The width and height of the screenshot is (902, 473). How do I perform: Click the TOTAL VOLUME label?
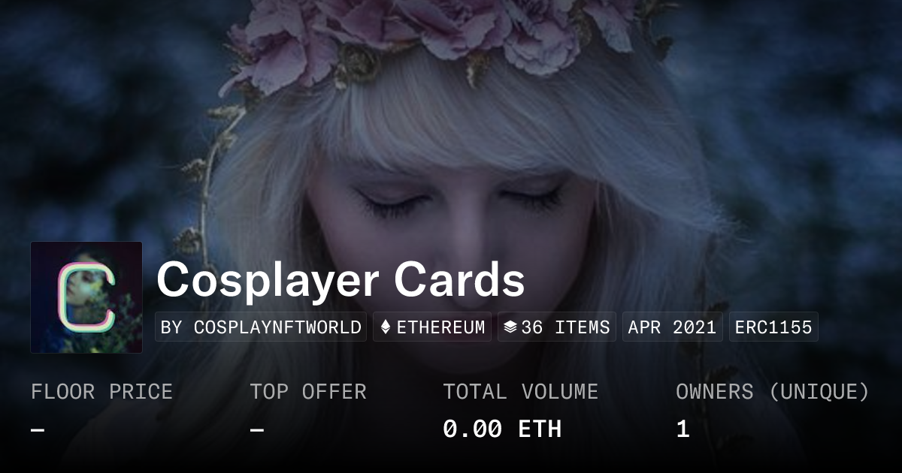520,392
